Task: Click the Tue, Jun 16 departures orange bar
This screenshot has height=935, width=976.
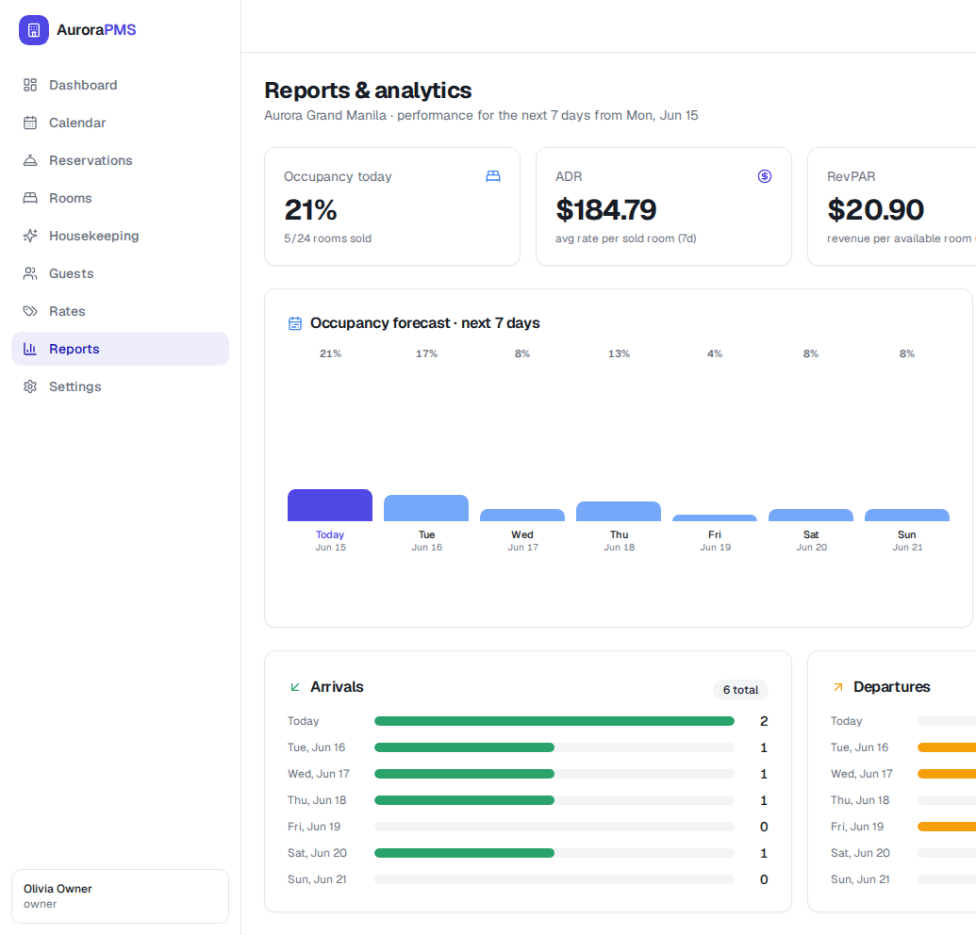Action: 947,747
